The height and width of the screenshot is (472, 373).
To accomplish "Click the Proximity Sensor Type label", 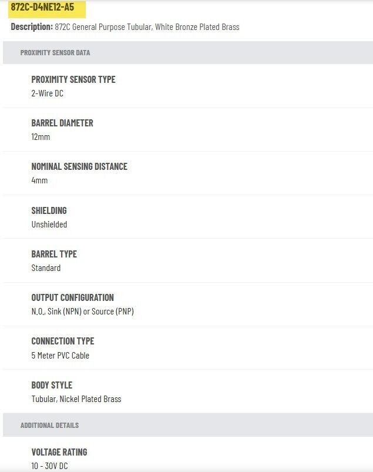I will tap(73, 79).
